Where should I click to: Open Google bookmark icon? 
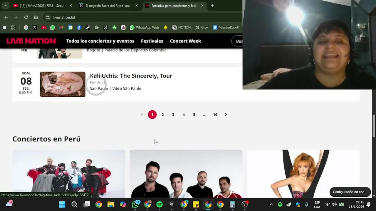(26, 28)
